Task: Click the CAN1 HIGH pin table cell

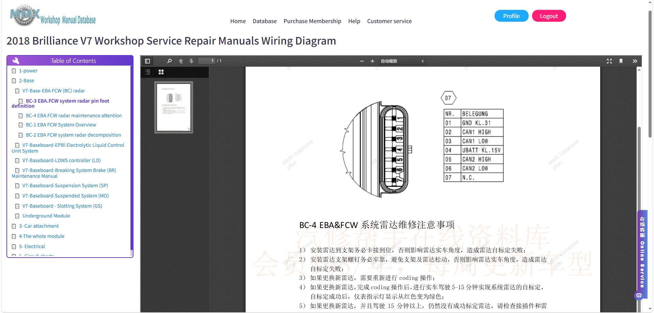Action: pos(482,132)
